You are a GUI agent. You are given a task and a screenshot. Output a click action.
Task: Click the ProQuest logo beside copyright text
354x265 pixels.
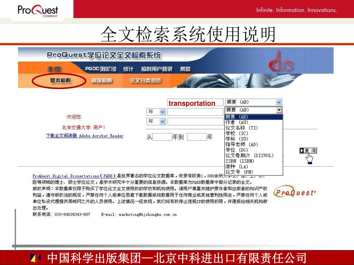point(294,192)
